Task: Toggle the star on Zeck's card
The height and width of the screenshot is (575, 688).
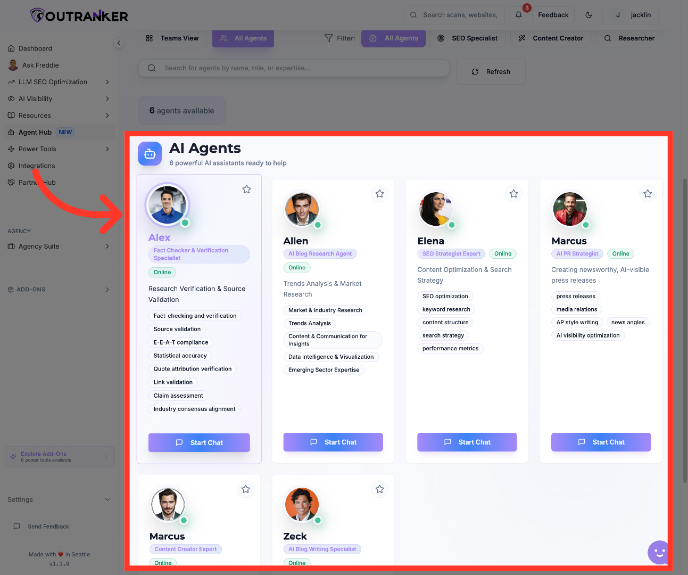Action: pyautogui.click(x=379, y=489)
